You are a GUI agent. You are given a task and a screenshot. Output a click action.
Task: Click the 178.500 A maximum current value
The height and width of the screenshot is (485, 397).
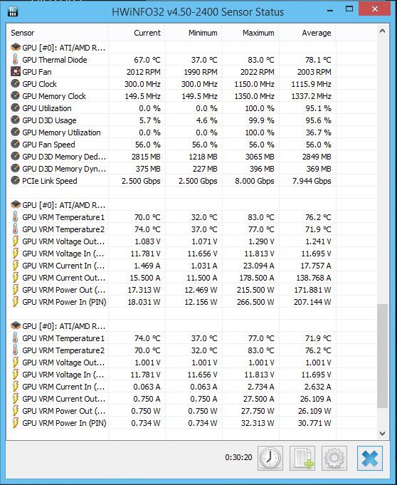(x=256, y=278)
